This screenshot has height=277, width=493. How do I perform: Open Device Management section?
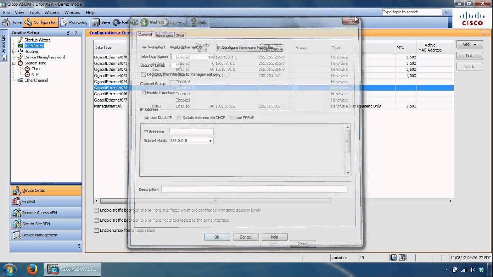pyautogui.click(x=46, y=235)
